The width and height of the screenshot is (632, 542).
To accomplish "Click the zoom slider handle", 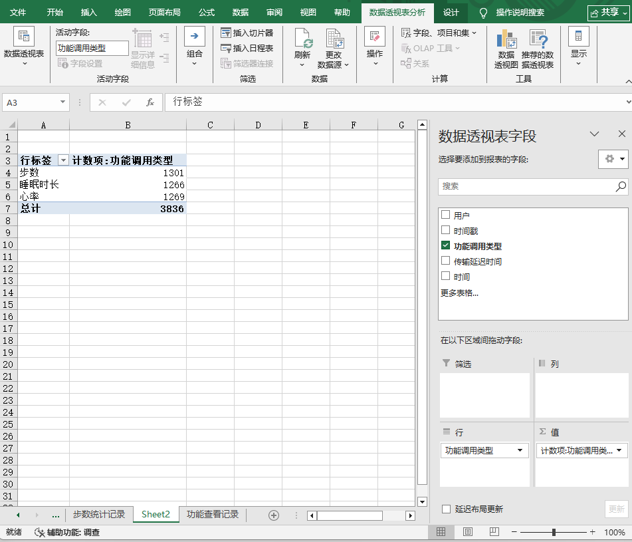I will [x=554, y=532].
